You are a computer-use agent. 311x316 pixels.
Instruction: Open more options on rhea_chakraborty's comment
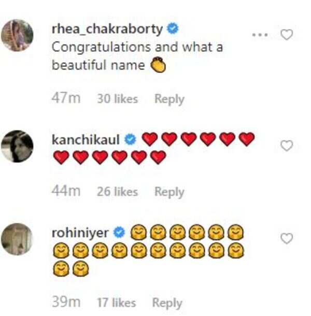pyautogui.click(x=260, y=35)
